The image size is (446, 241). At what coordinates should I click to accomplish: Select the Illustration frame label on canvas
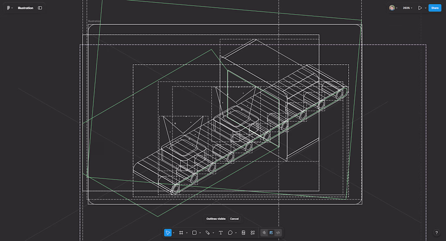(x=94, y=21)
